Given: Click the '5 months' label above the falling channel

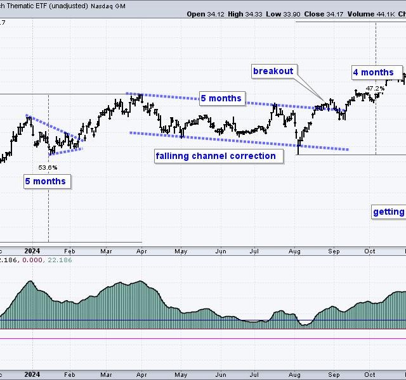Looking at the screenshot, I should pos(221,98).
